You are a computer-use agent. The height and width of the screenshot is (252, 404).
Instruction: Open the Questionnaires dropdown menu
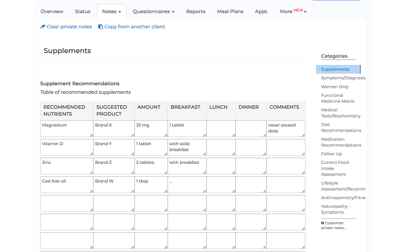pyautogui.click(x=154, y=12)
